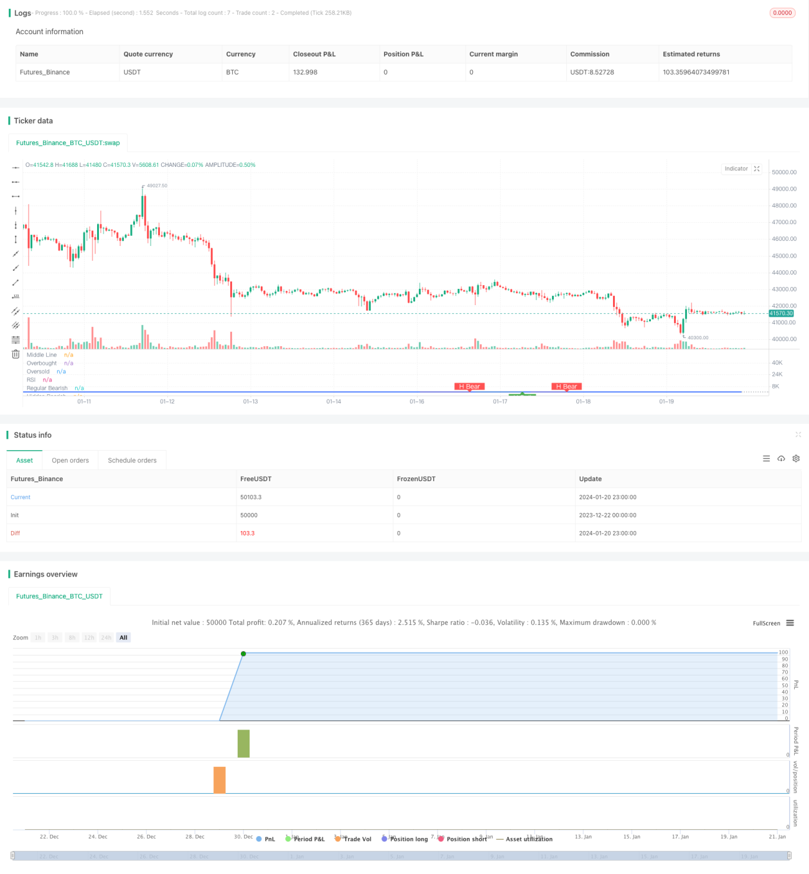The height and width of the screenshot is (874, 809).
Task: Click the collapse icon of Status info panel
Action: [x=798, y=435]
